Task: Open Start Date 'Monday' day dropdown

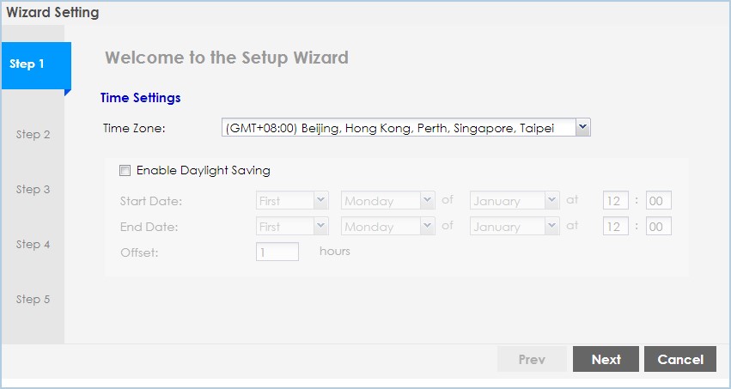Action: tap(388, 201)
